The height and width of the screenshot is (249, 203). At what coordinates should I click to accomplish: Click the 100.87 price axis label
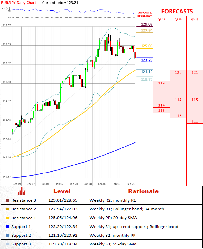pyautogui.click(x=7, y=177)
